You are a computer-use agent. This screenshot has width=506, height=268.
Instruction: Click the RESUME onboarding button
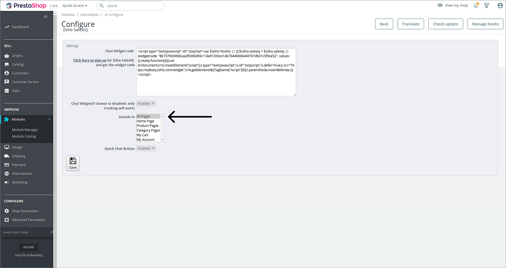[x=29, y=247]
